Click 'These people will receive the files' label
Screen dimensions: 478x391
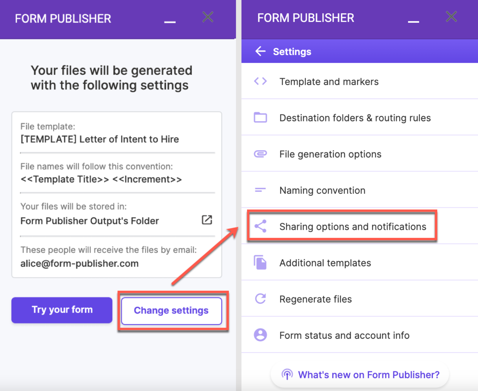[108, 250]
